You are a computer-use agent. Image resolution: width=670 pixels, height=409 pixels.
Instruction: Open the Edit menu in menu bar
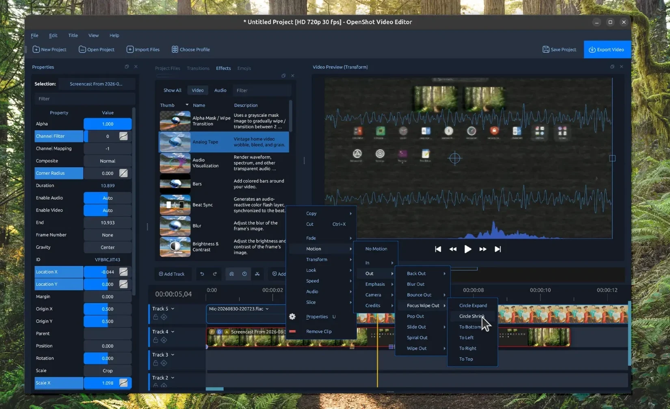[x=53, y=35]
